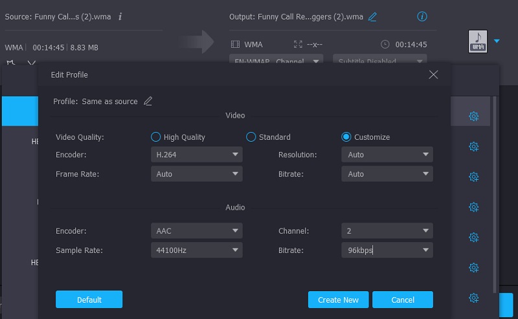This screenshot has height=319, width=518.
Task: Close the Edit Profile dialog
Action: pos(434,75)
